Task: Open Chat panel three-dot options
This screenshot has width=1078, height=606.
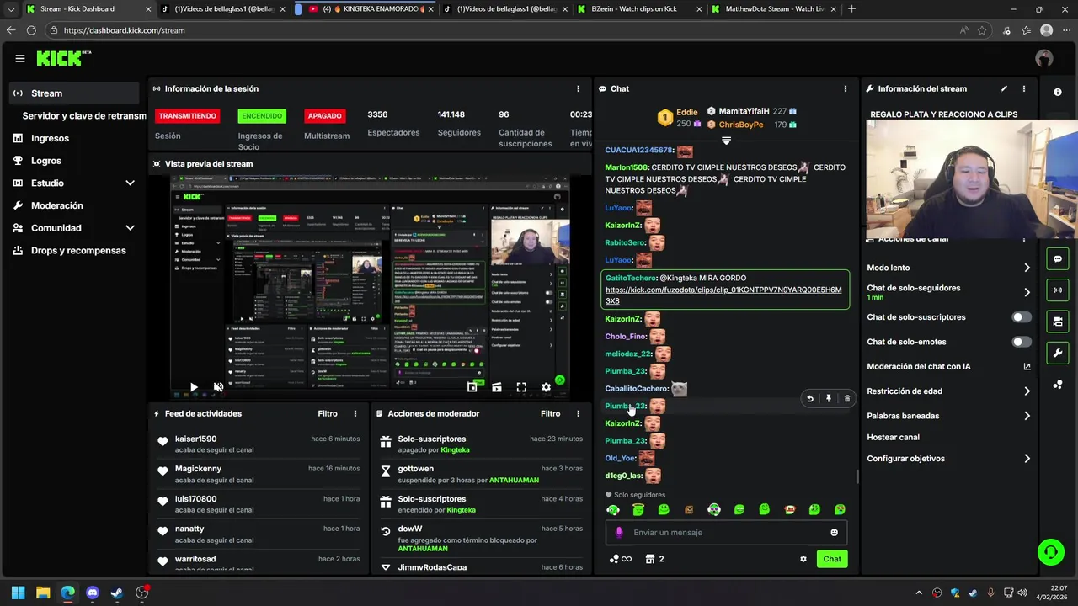Action: pyautogui.click(x=846, y=88)
